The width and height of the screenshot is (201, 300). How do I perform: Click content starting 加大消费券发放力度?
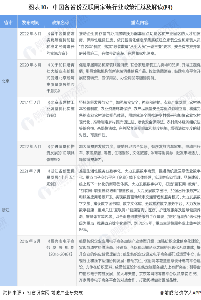coord(140,153)
